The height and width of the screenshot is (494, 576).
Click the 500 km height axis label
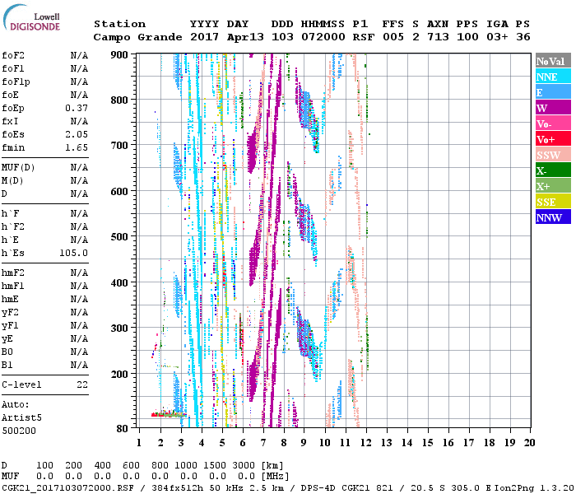[119, 237]
